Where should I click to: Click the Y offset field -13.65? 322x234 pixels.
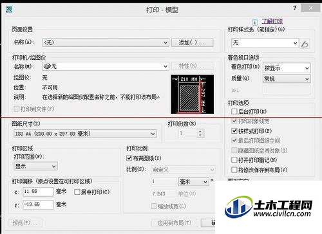coord(38,204)
